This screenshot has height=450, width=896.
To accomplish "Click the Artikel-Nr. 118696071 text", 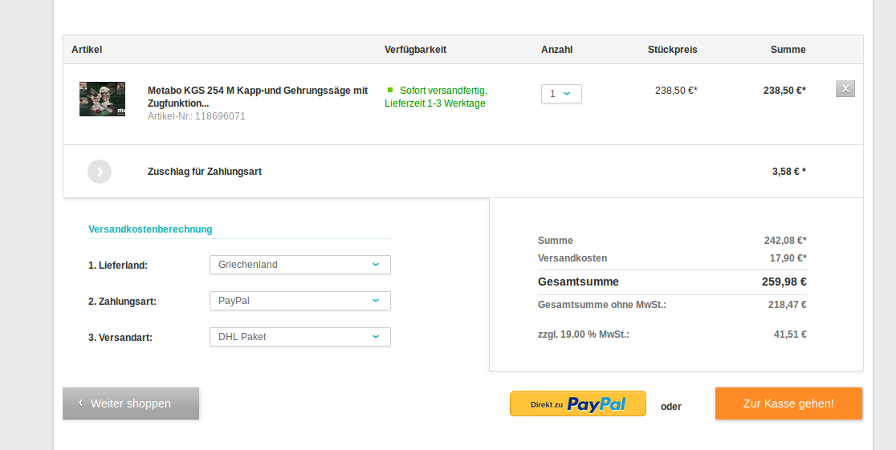I will click(197, 116).
